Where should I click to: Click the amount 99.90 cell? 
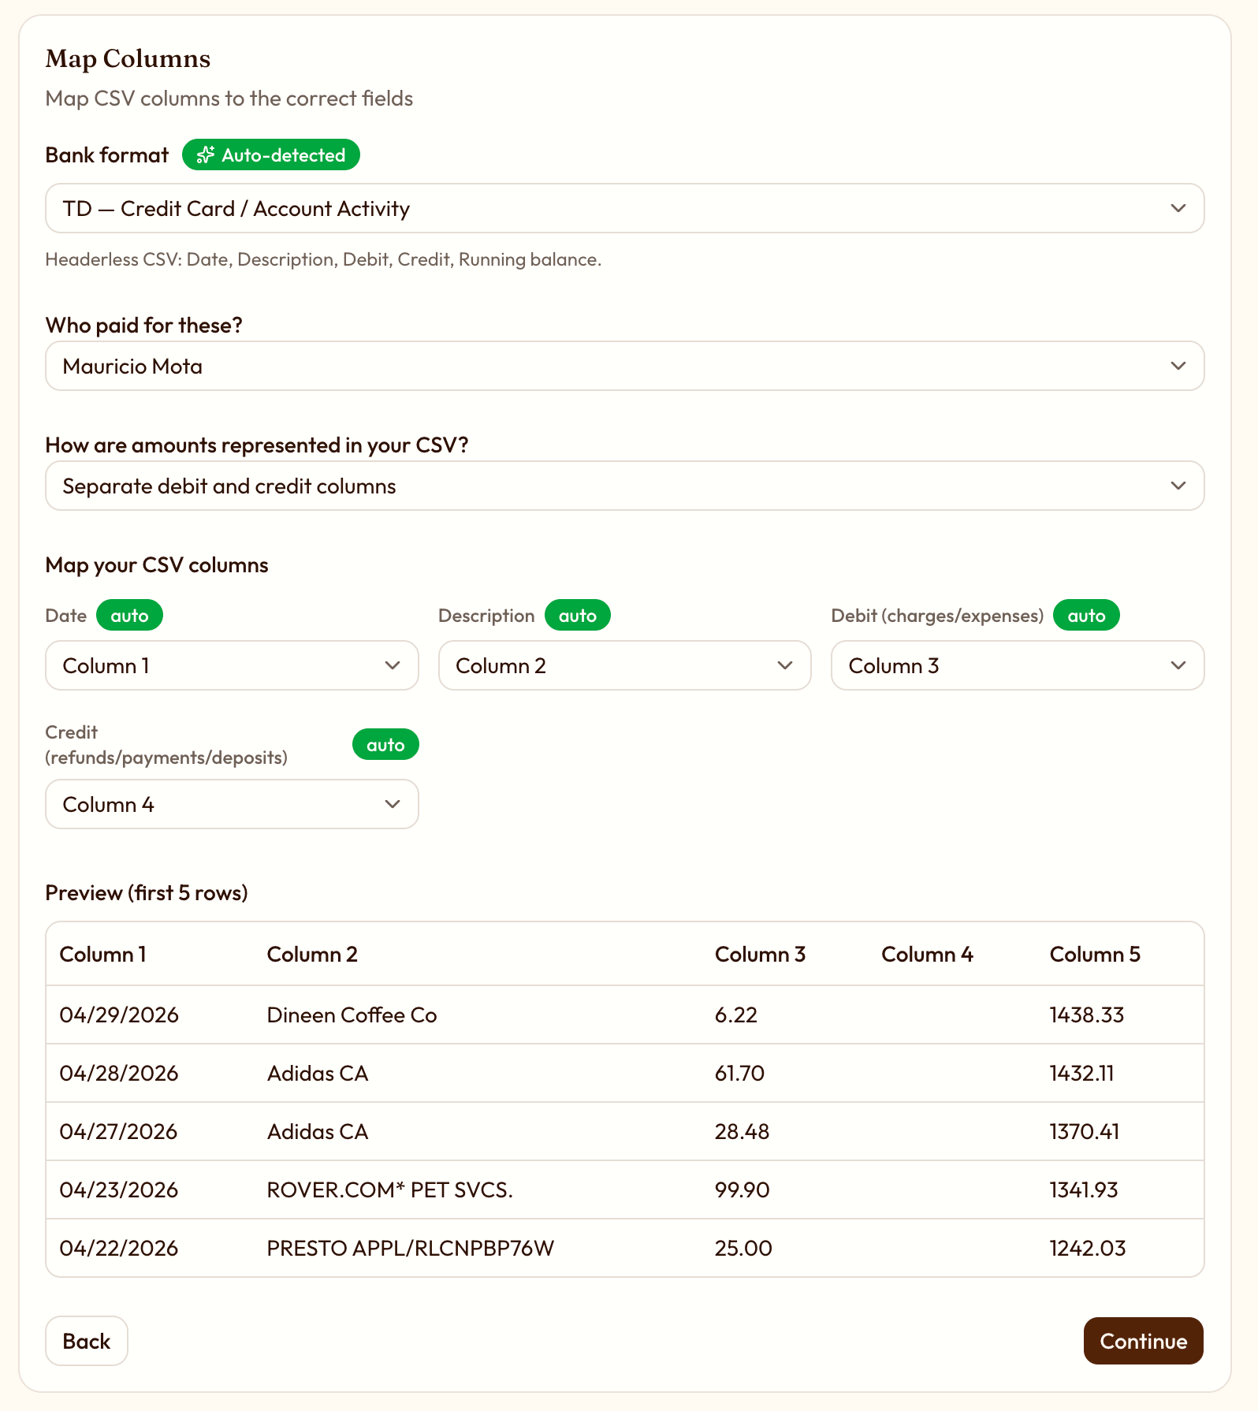pos(743,1190)
